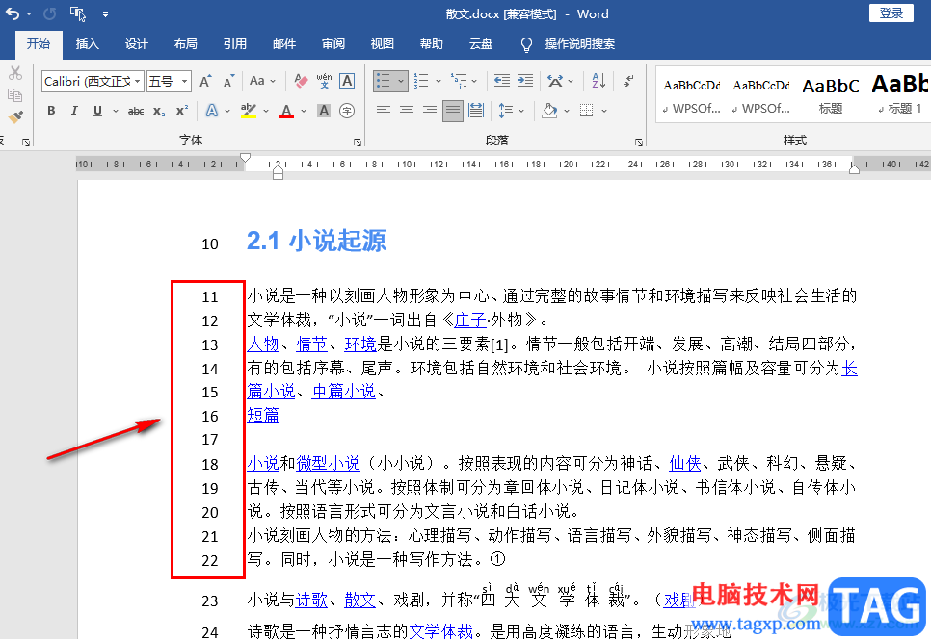The width and height of the screenshot is (931, 639).
Task: Click the Undo arrow icon
Action: pos(13,13)
